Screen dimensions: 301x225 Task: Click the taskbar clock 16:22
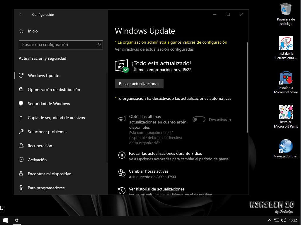[293, 220]
